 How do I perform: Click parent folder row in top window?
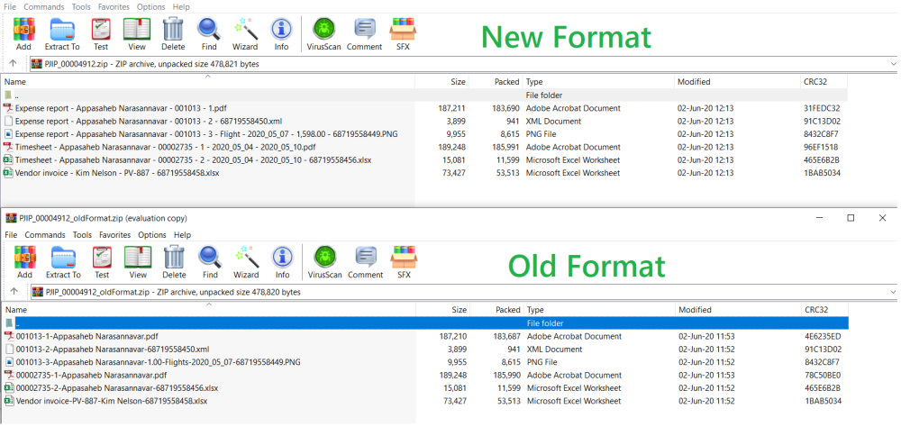click(x=424, y=95)
